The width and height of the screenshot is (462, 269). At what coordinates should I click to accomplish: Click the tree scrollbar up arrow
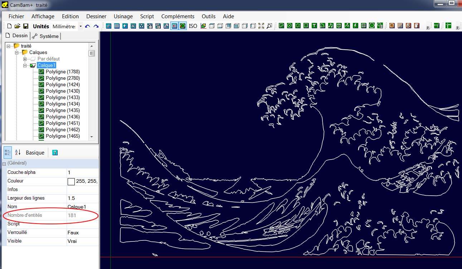(92, 46)
